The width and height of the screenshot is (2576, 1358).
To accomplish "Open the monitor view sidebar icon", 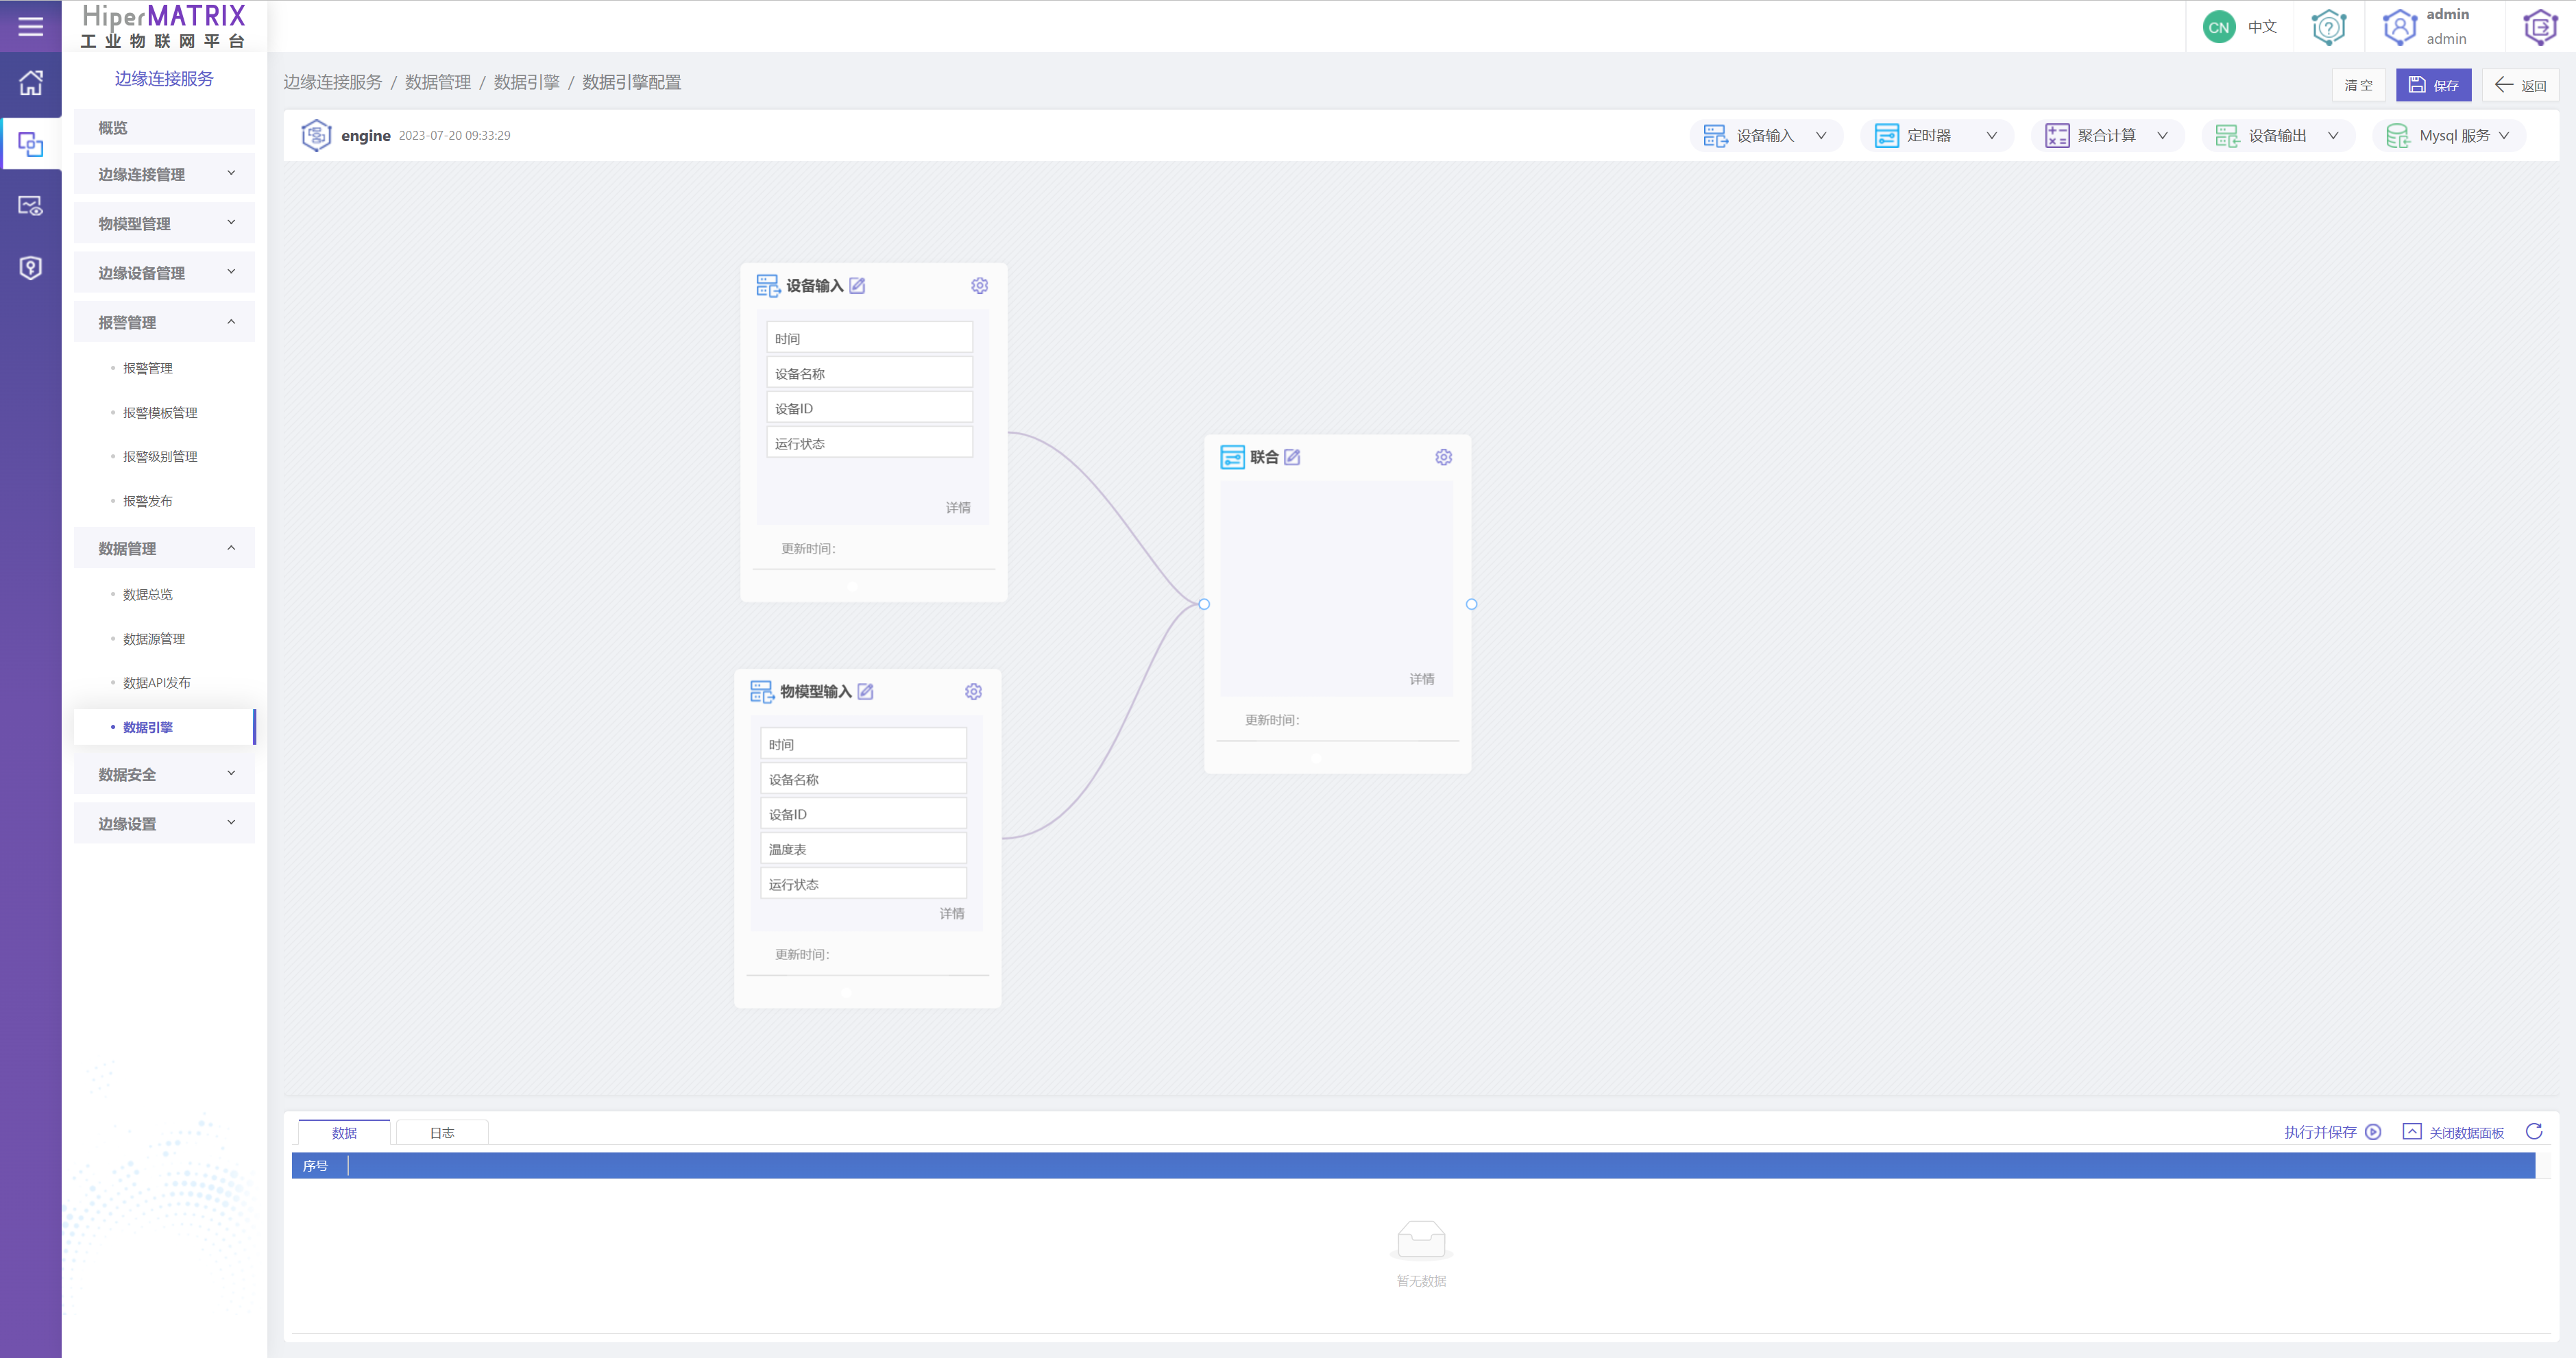I will click(x=31, y=206).
